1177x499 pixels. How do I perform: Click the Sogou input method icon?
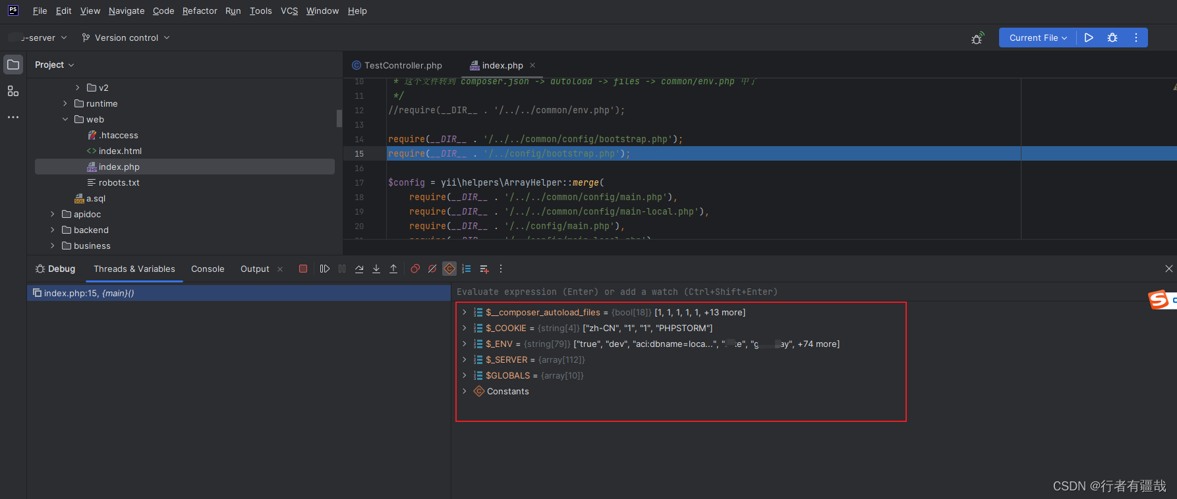coord(1159,300)
